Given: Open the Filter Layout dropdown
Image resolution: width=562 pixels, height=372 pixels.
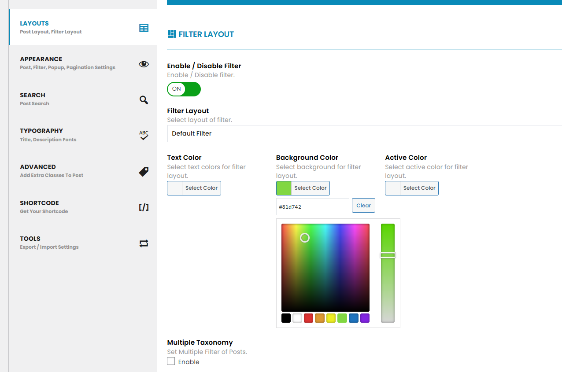Looking at the screenshot, I should [365, 133].
